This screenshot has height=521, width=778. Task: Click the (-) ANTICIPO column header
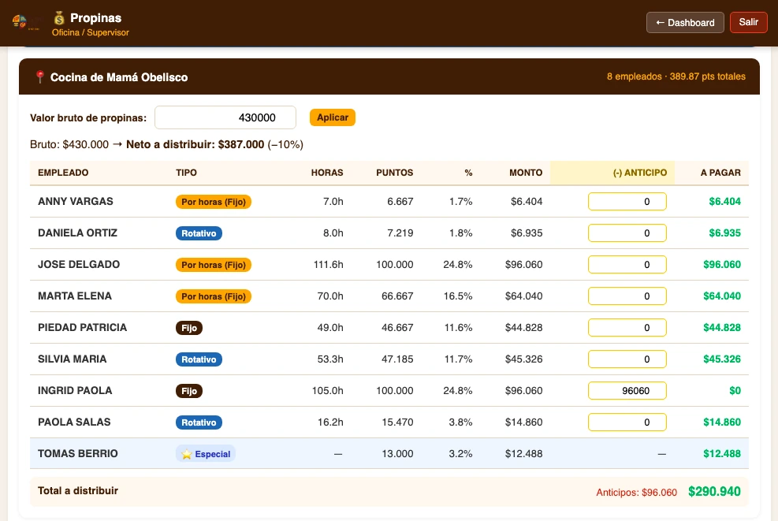coord(639,173)
